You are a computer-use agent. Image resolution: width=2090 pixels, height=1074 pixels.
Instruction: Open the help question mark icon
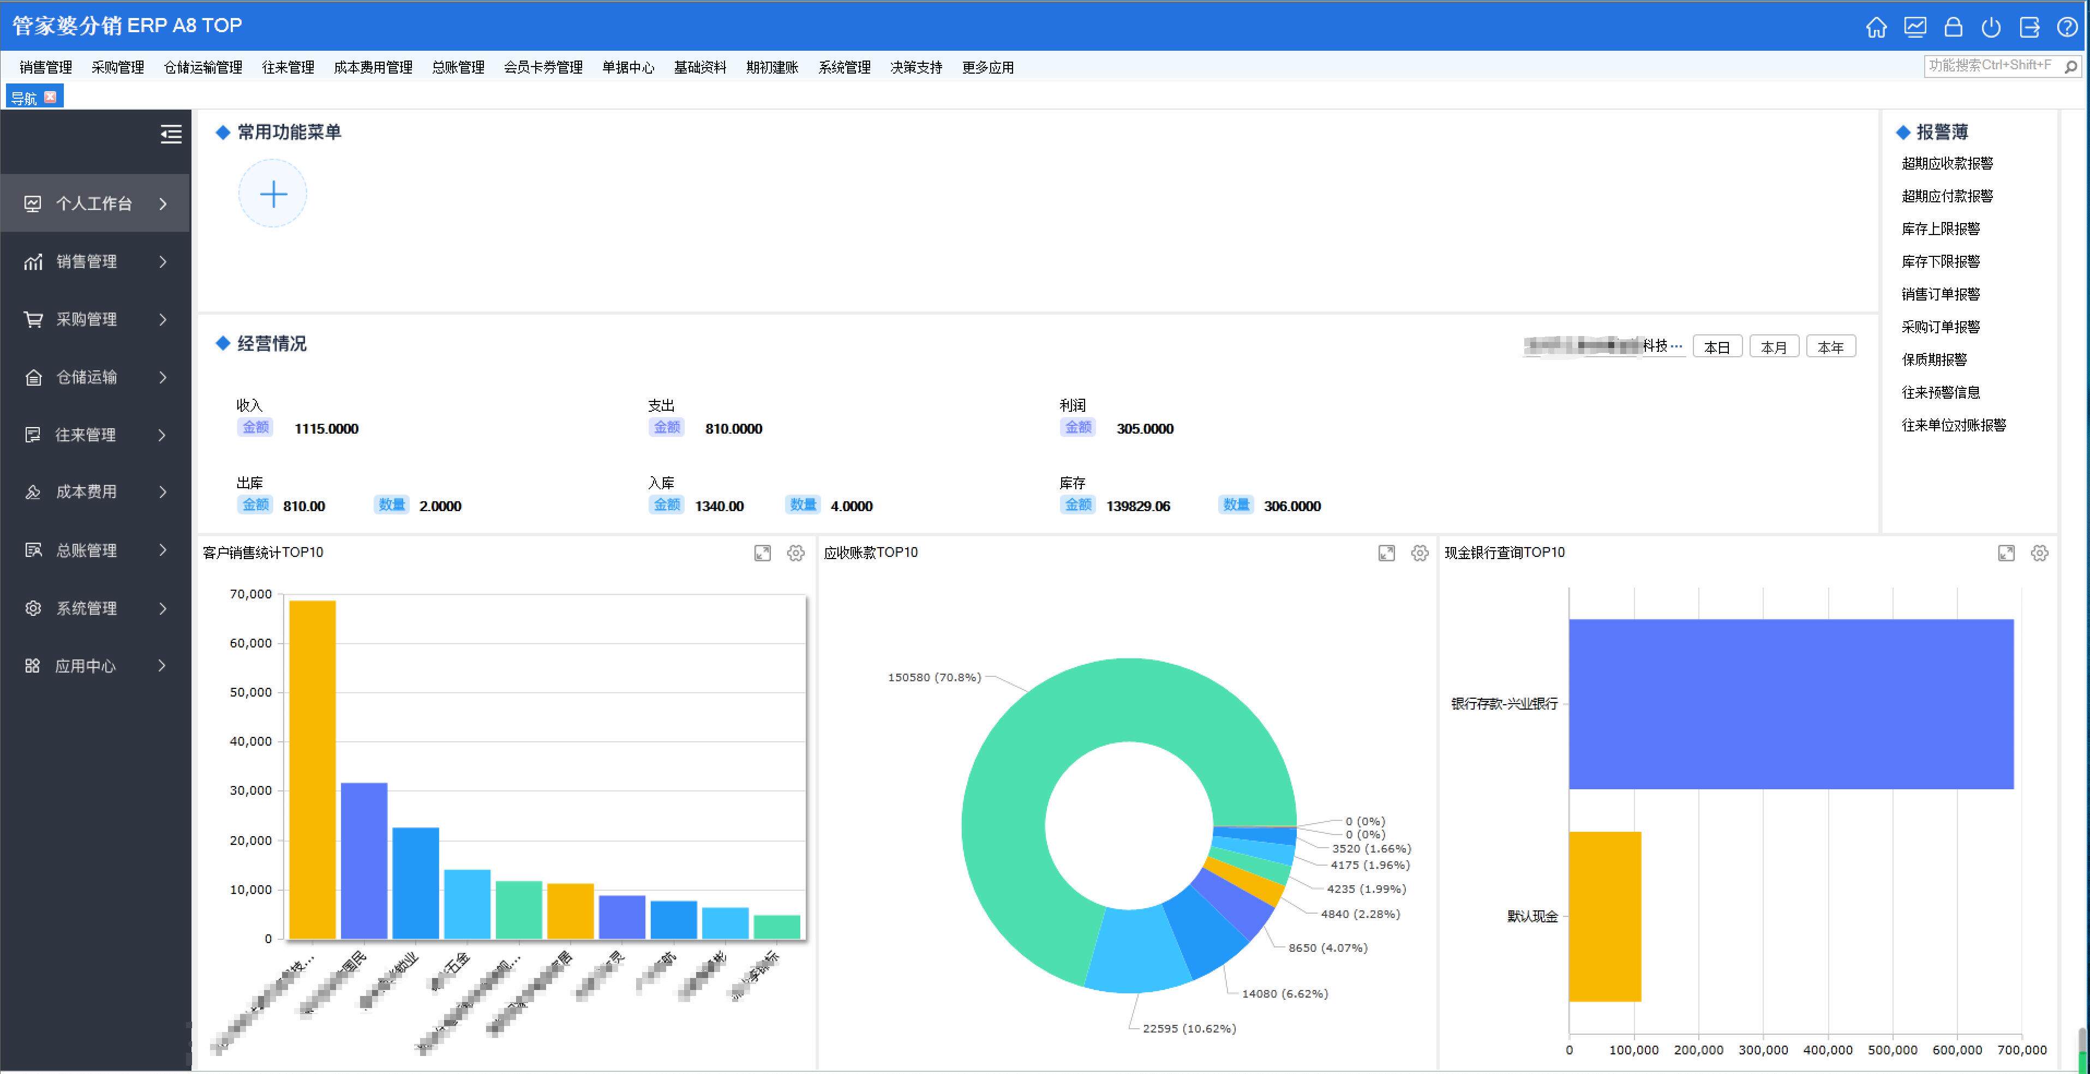pos(2067,28)
